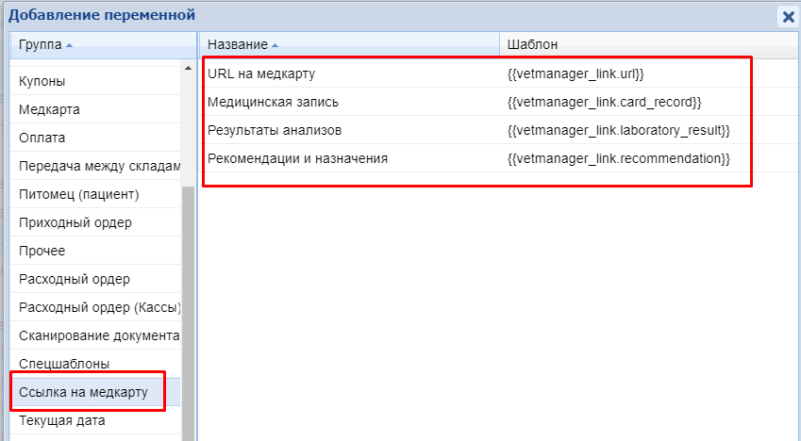This screenshot has width=801, height=441.
Task: Choose the Текущая дата group
Action: tap(62, 420)
